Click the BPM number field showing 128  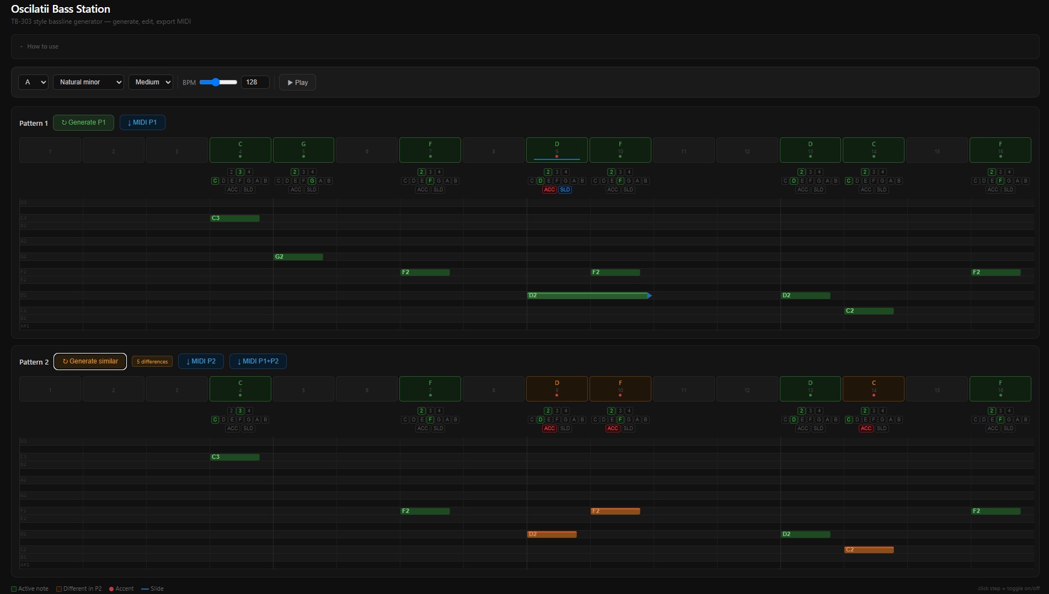pyautogui.click(x=255, y=82)
